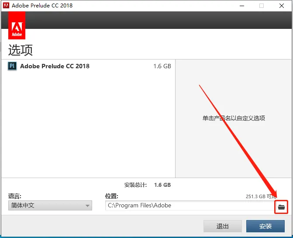This screenshot has height=238, width=293.
Task: Click the total 1.6 GB value at bottom
Action: pyautogui.click(x=162, y=185)
